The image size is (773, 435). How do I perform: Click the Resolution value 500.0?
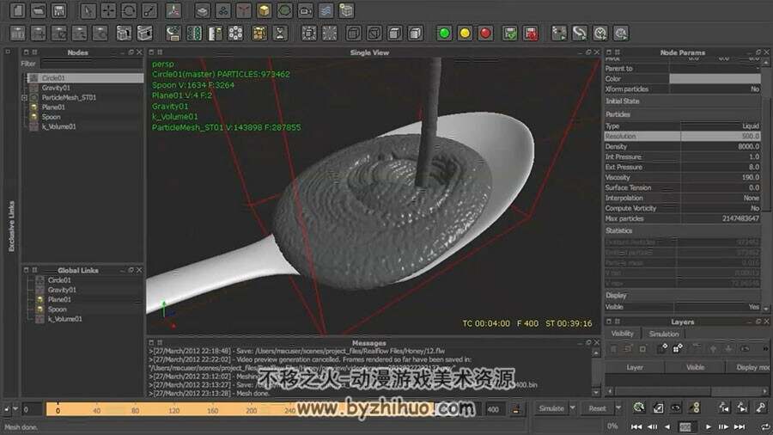721,136
